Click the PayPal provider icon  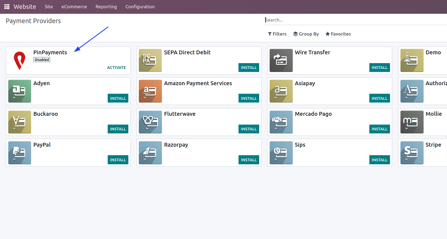pos(20,153)
